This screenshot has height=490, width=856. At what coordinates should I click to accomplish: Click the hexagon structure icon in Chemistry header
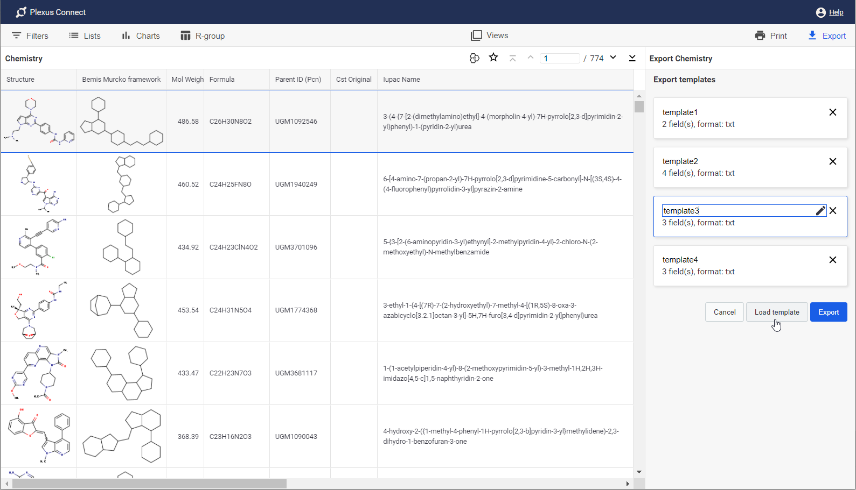pos(474,58)
